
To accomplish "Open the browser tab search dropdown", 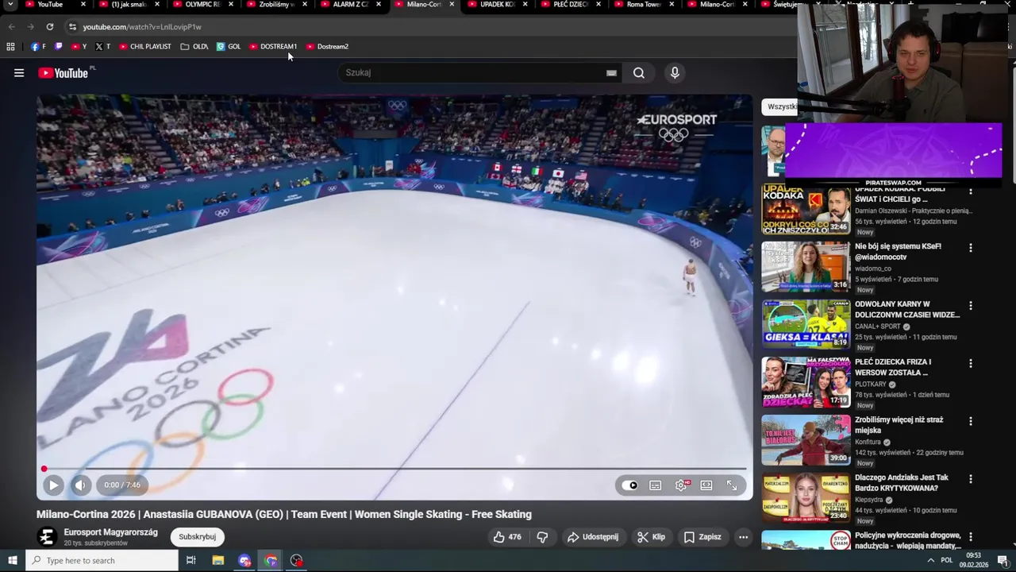I will tap(10, 5).
